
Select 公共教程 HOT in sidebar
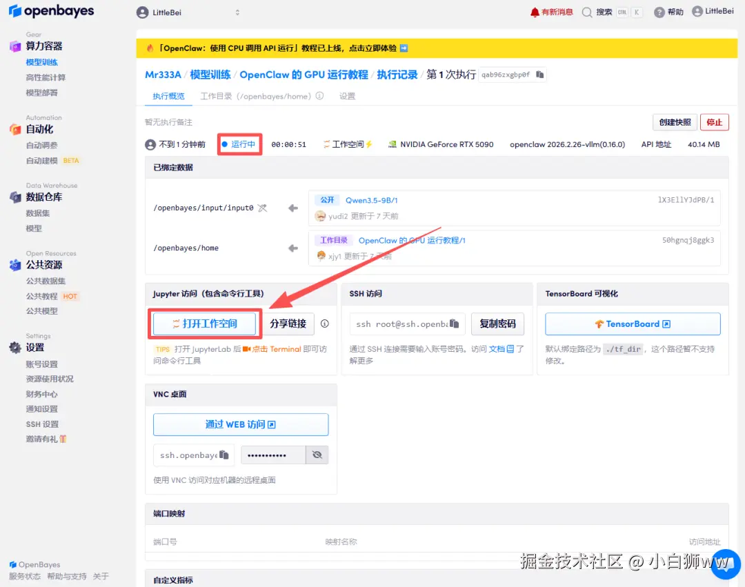click(x=51, y=297)
